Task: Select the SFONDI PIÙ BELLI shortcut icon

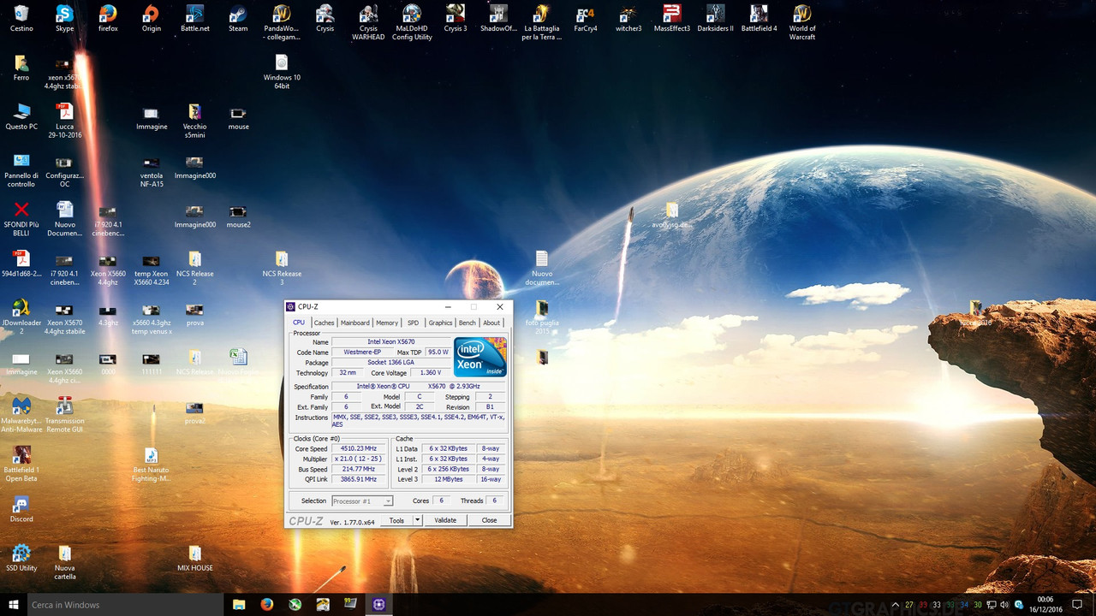Action: pos(21,219)
